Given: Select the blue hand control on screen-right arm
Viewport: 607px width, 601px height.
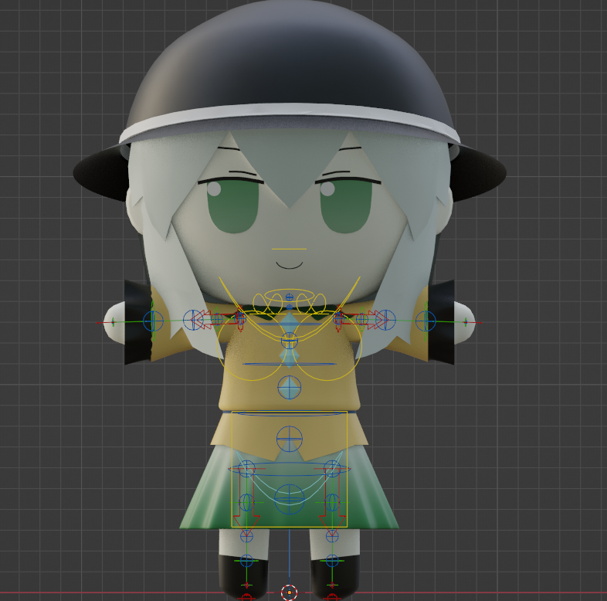Looking at the screenshot, I should (x=426, y=321).
